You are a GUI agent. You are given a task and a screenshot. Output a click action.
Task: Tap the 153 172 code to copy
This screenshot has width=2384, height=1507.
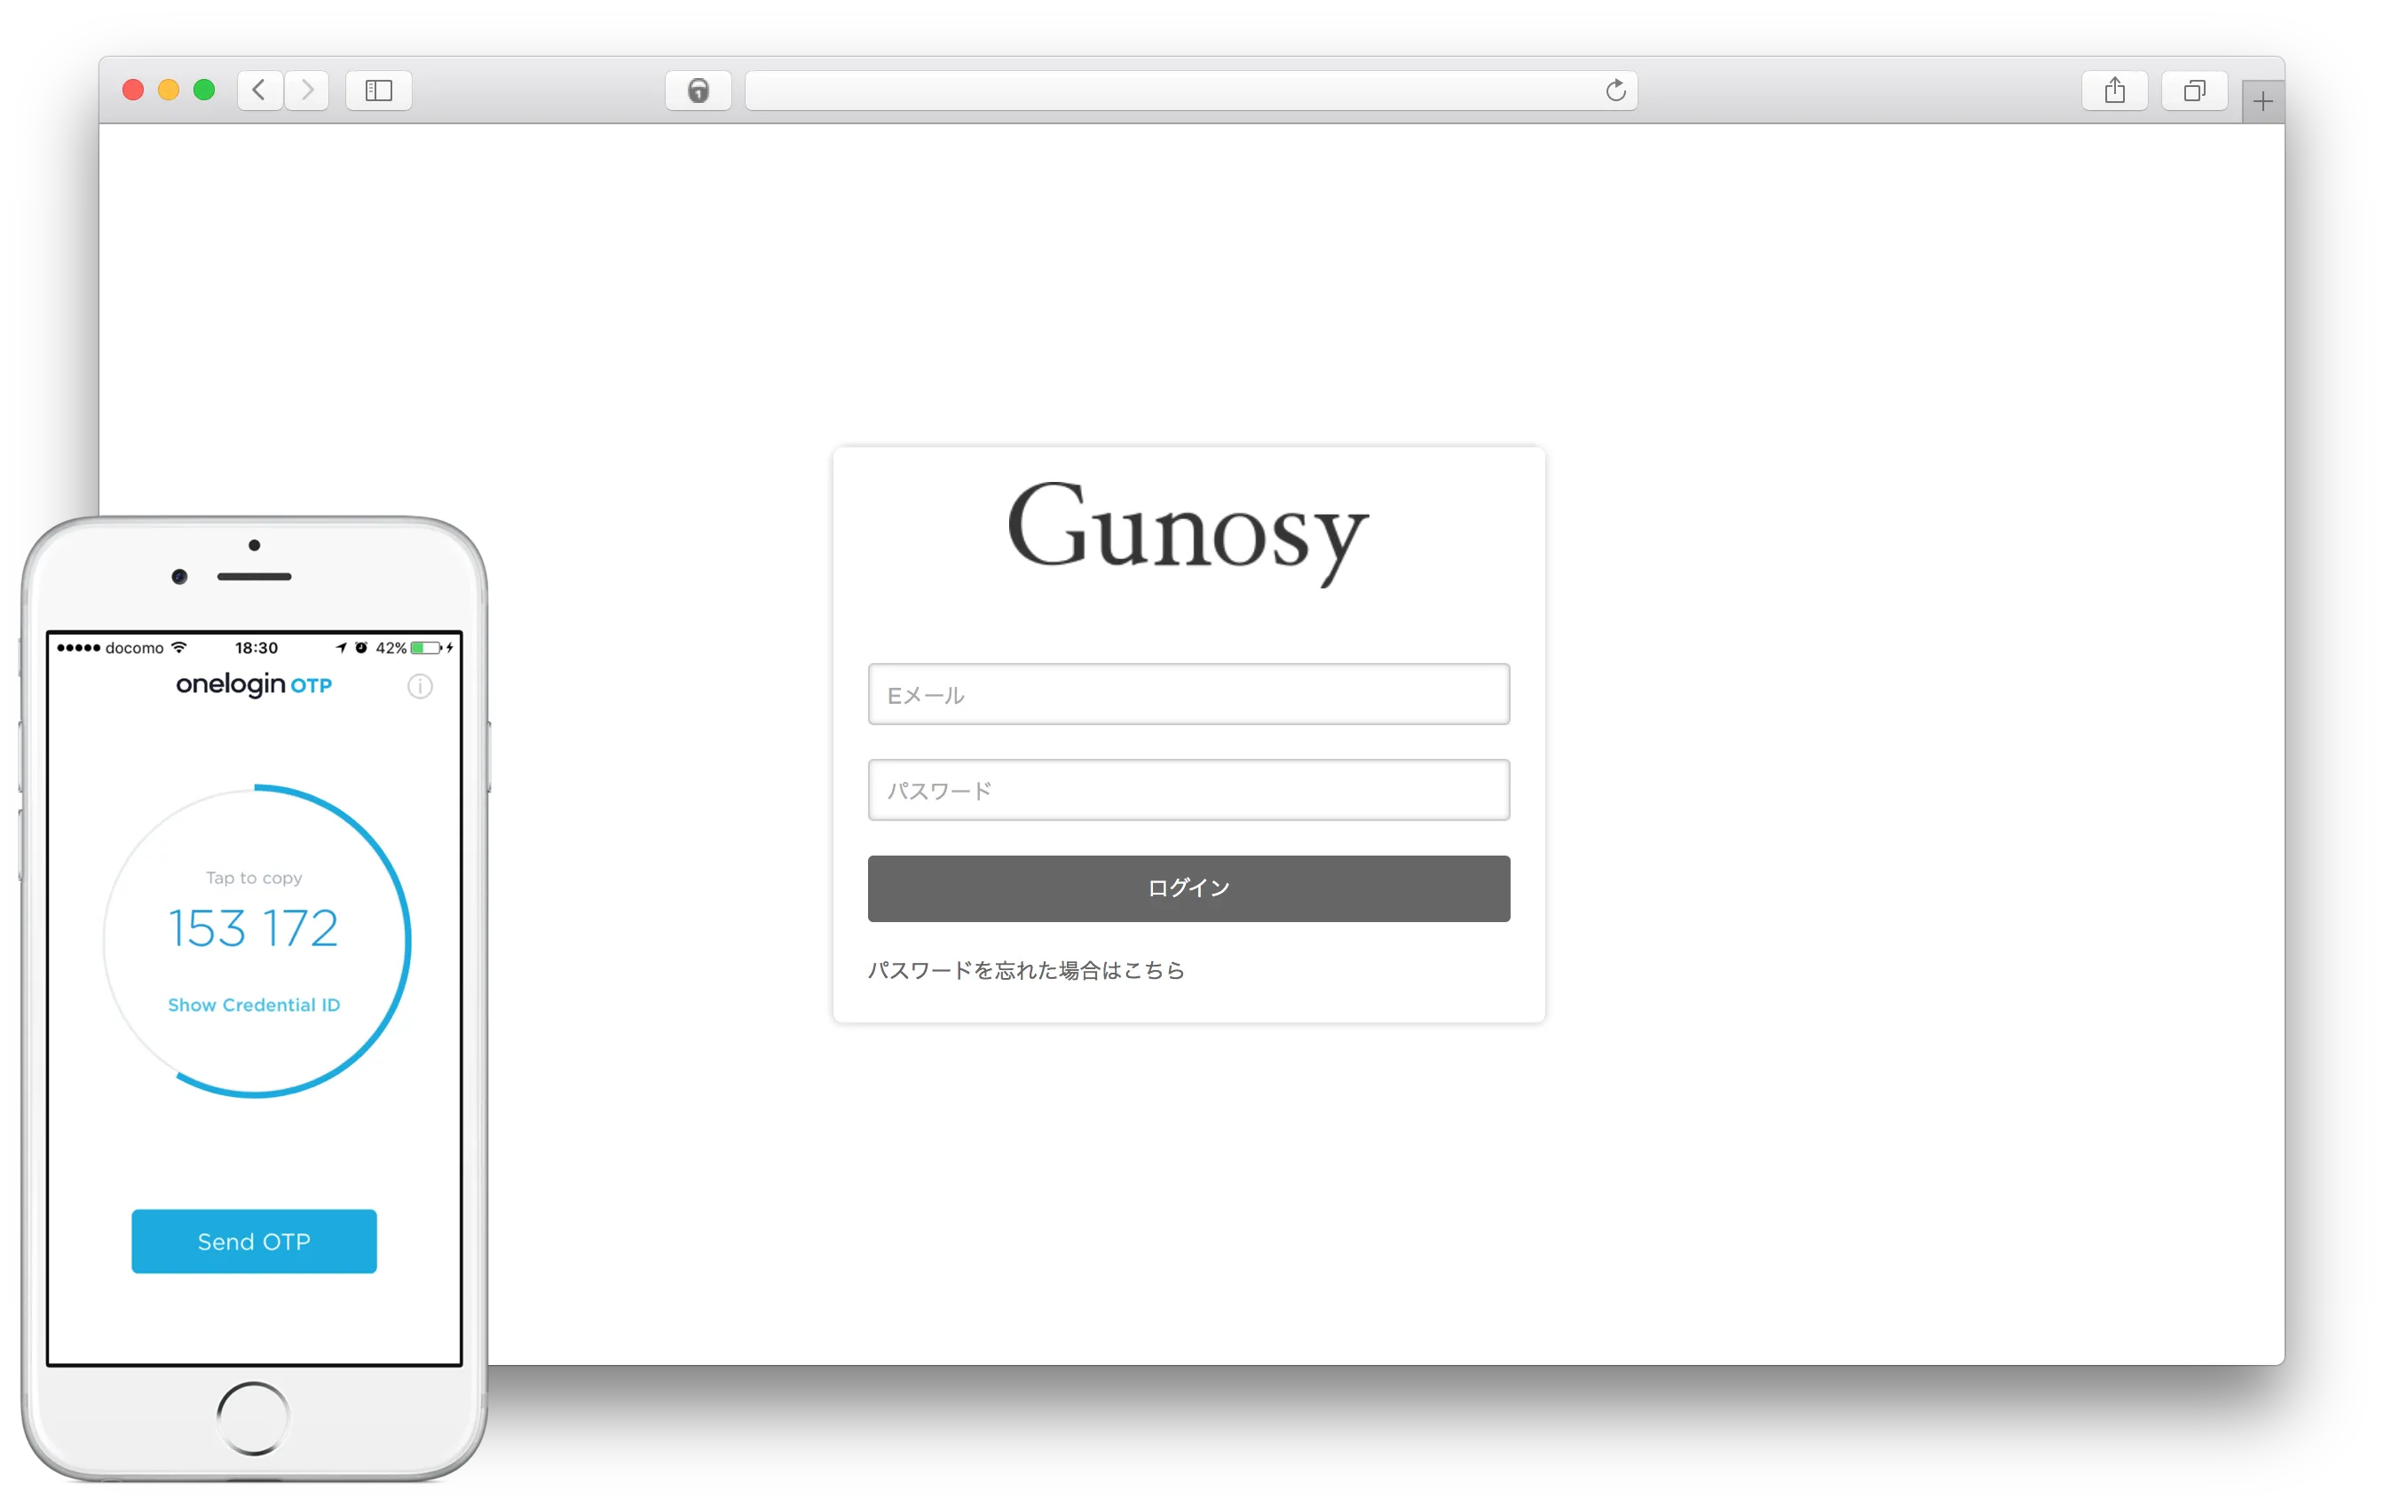click(254, 927)
